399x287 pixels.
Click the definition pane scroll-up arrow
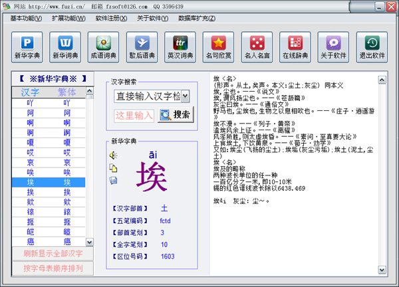382,80
